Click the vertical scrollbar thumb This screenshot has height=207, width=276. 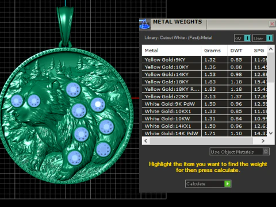tap(271, 67)
